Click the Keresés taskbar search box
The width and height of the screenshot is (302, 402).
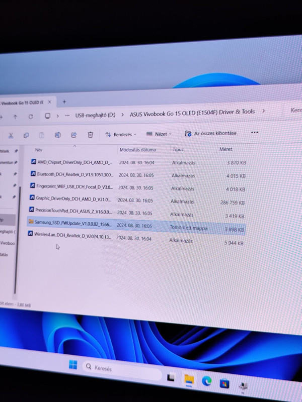pyautogui.click(x=121, y=370)
